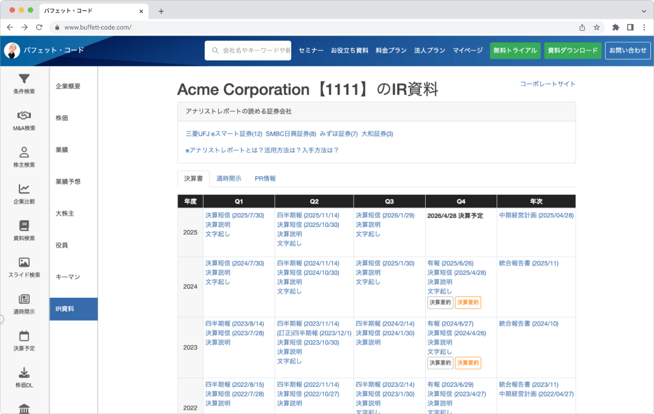The height and width of the screenshot is (414, 654).
Task: Click the 適時開示 newspaper icon
Action: coord(24,299)
